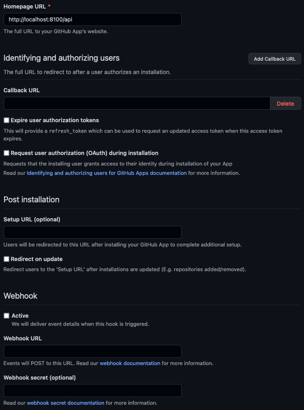Image resolution: width=304 pixels, height=410 pixels.
Task: Delete the callback URL entry
Action: [x=285, y=103]
